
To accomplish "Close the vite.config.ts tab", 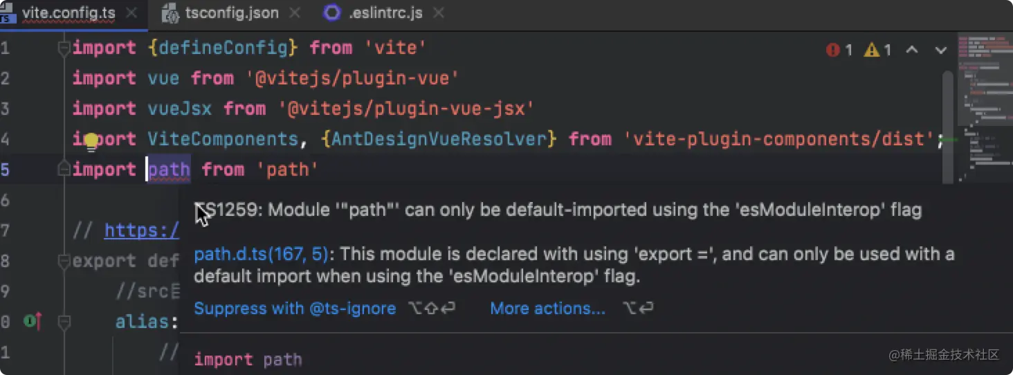I will (131, 13).
